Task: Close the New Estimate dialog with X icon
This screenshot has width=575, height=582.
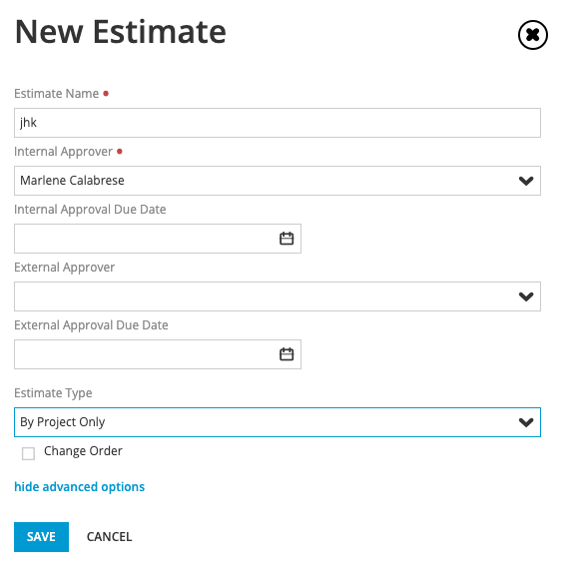Action: tap(532, 35)
